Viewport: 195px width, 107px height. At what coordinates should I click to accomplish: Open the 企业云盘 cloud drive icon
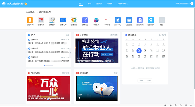pos(129,20)
